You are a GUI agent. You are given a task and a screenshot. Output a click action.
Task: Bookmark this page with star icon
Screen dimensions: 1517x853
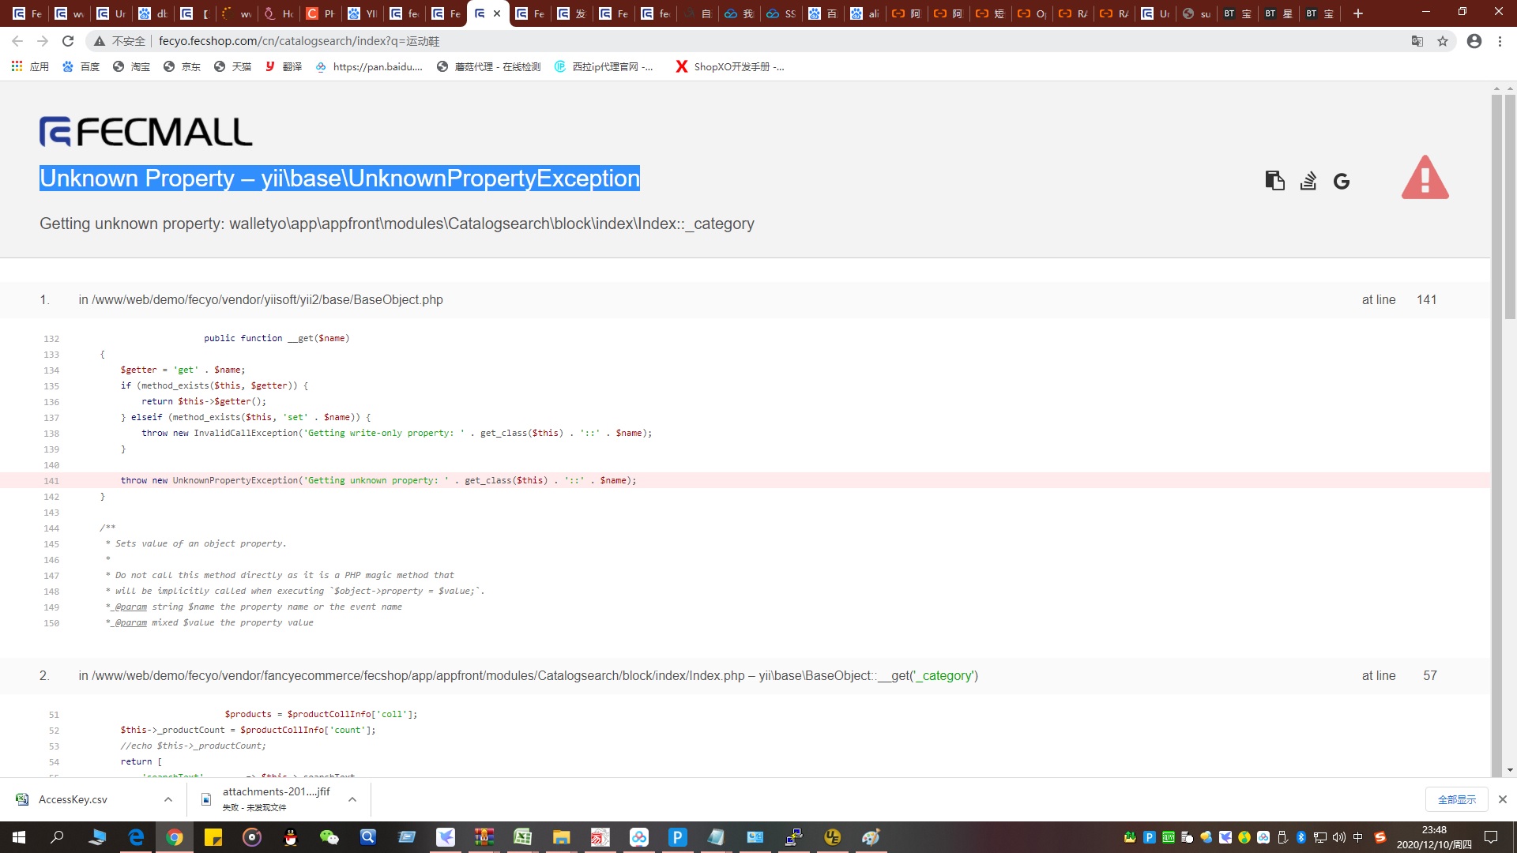coord(1443,41)
